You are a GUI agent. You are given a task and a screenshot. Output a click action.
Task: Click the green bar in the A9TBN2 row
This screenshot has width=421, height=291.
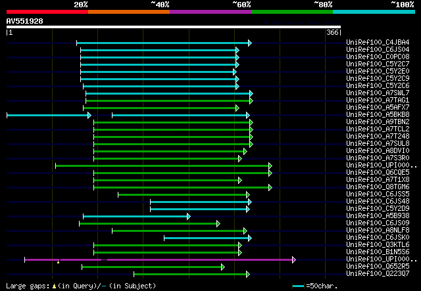click(172, 123)
